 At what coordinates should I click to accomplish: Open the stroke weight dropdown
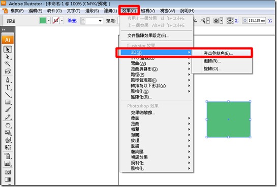tap(100, 21)
